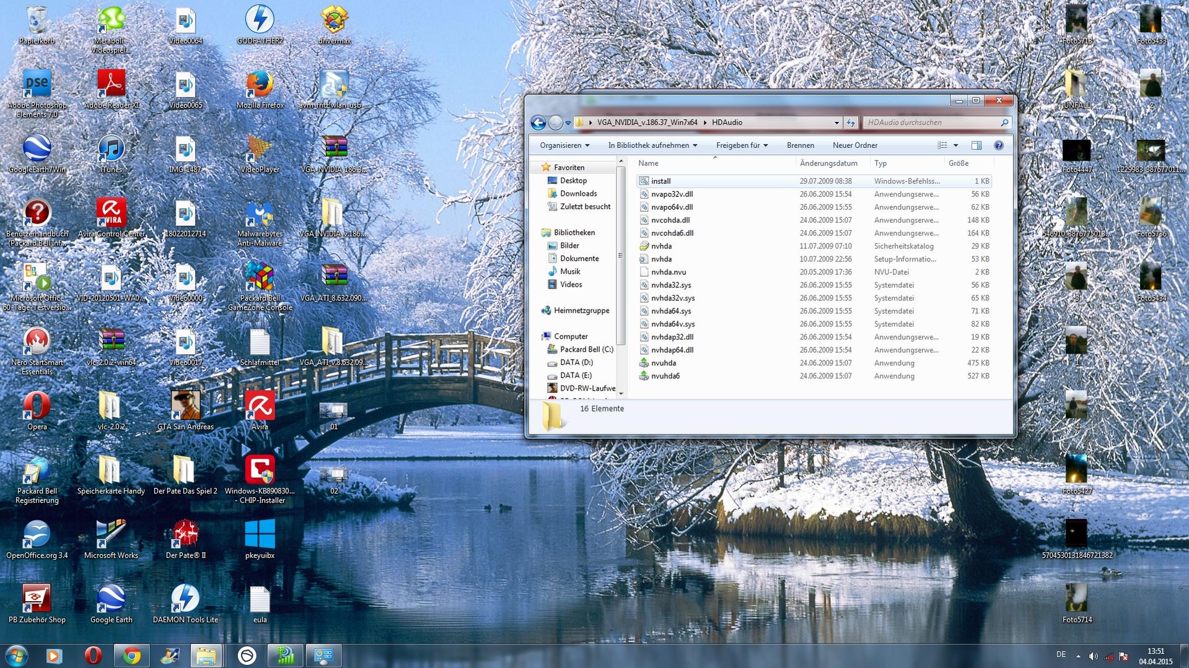The image size is (1189, 668).
Task: Select the eula text file on the desktop
Action: click(x=260, y=604)
